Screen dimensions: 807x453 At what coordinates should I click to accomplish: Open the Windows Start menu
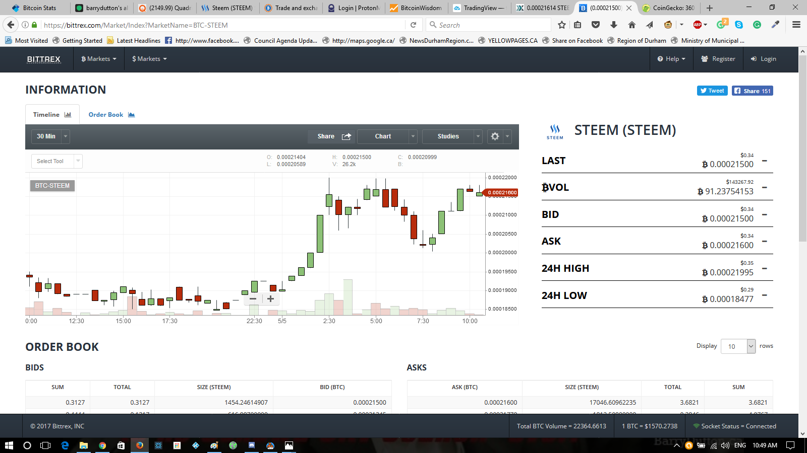tap(9, 445)
